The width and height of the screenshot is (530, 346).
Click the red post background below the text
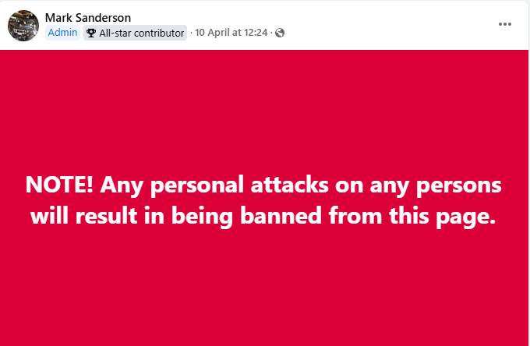click(x=263, y=288)
